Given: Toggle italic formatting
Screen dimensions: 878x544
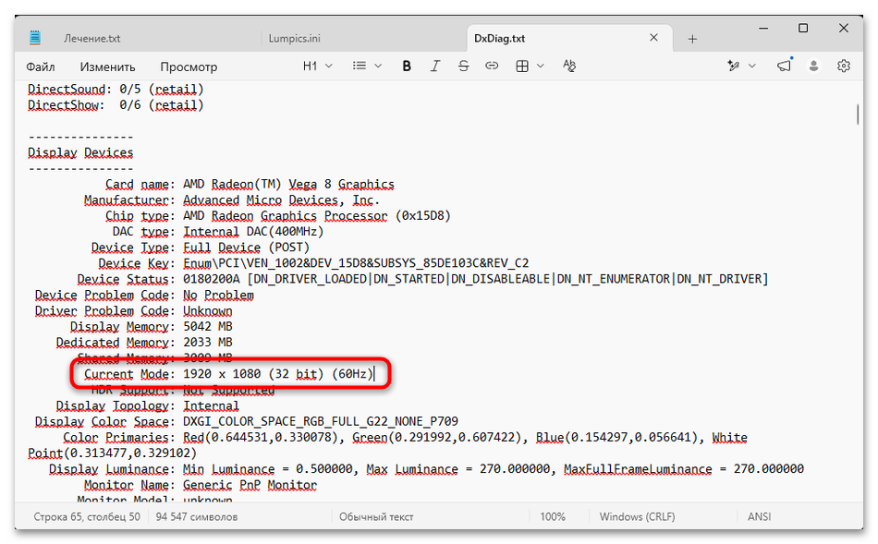Looking at the screenshot, I should point(435,66).
